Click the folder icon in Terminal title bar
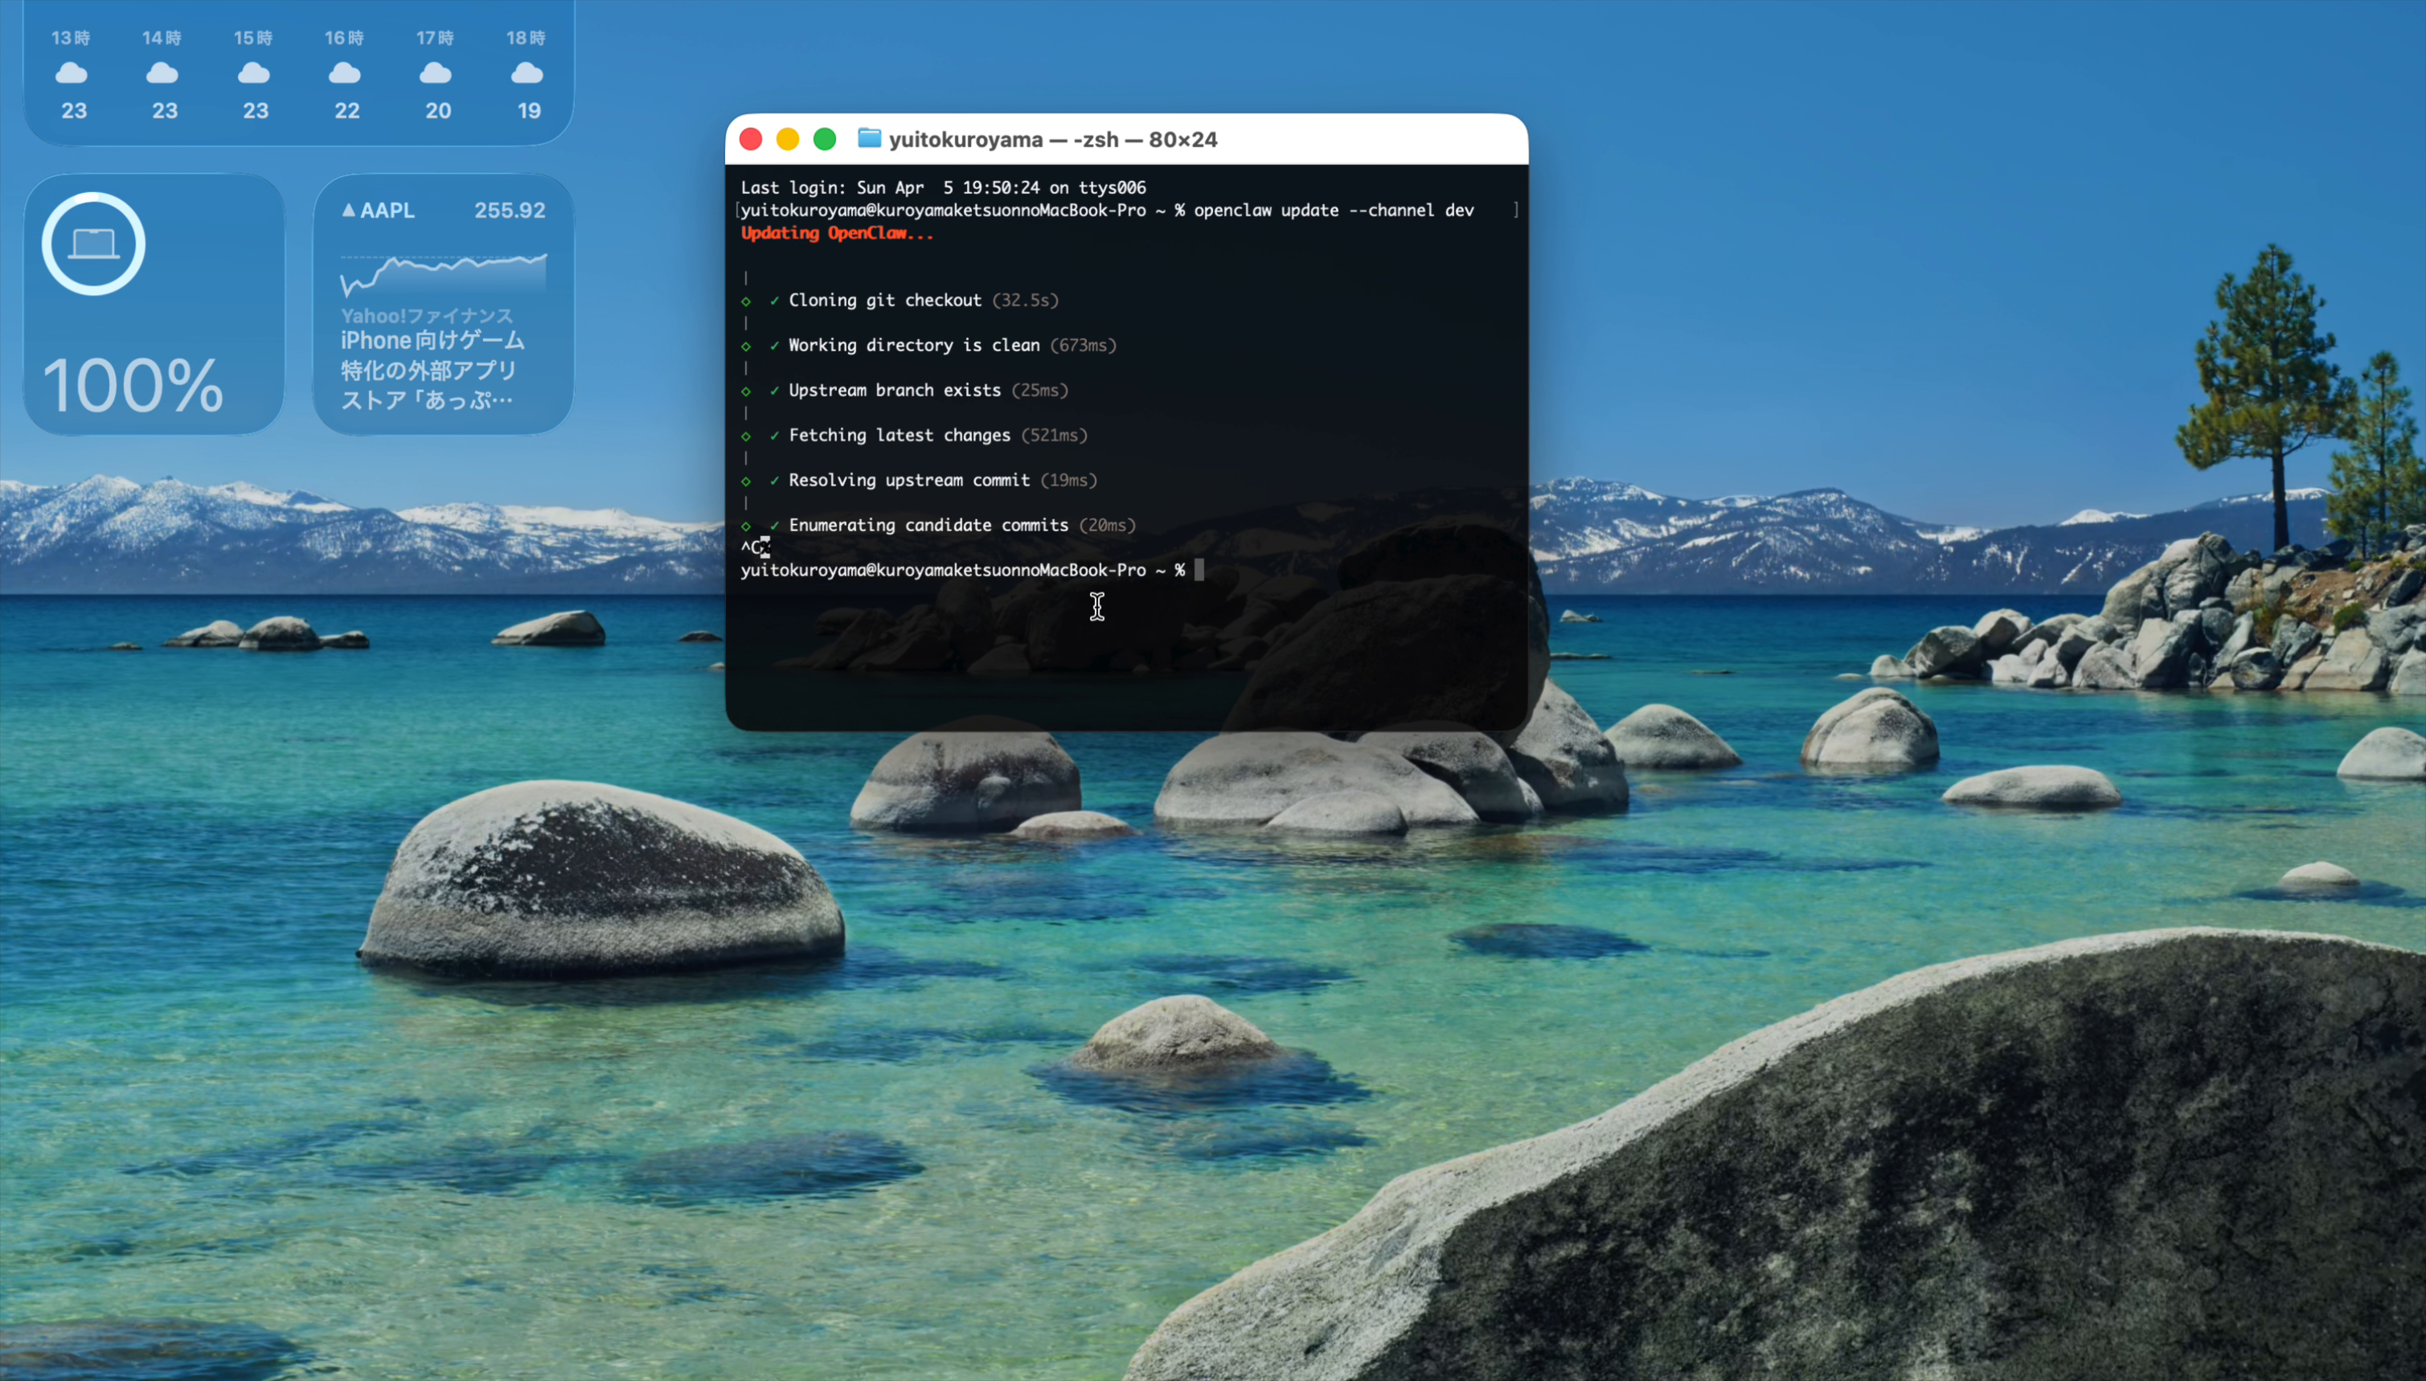This screenshot has height=1381, width=2426. 869,138
